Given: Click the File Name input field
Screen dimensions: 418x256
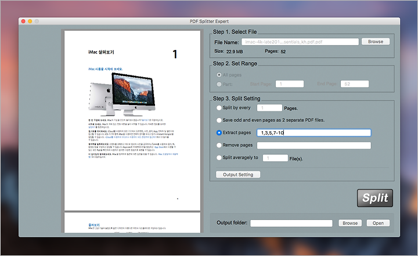Looking at the screenshot, I should pos(300,42).
